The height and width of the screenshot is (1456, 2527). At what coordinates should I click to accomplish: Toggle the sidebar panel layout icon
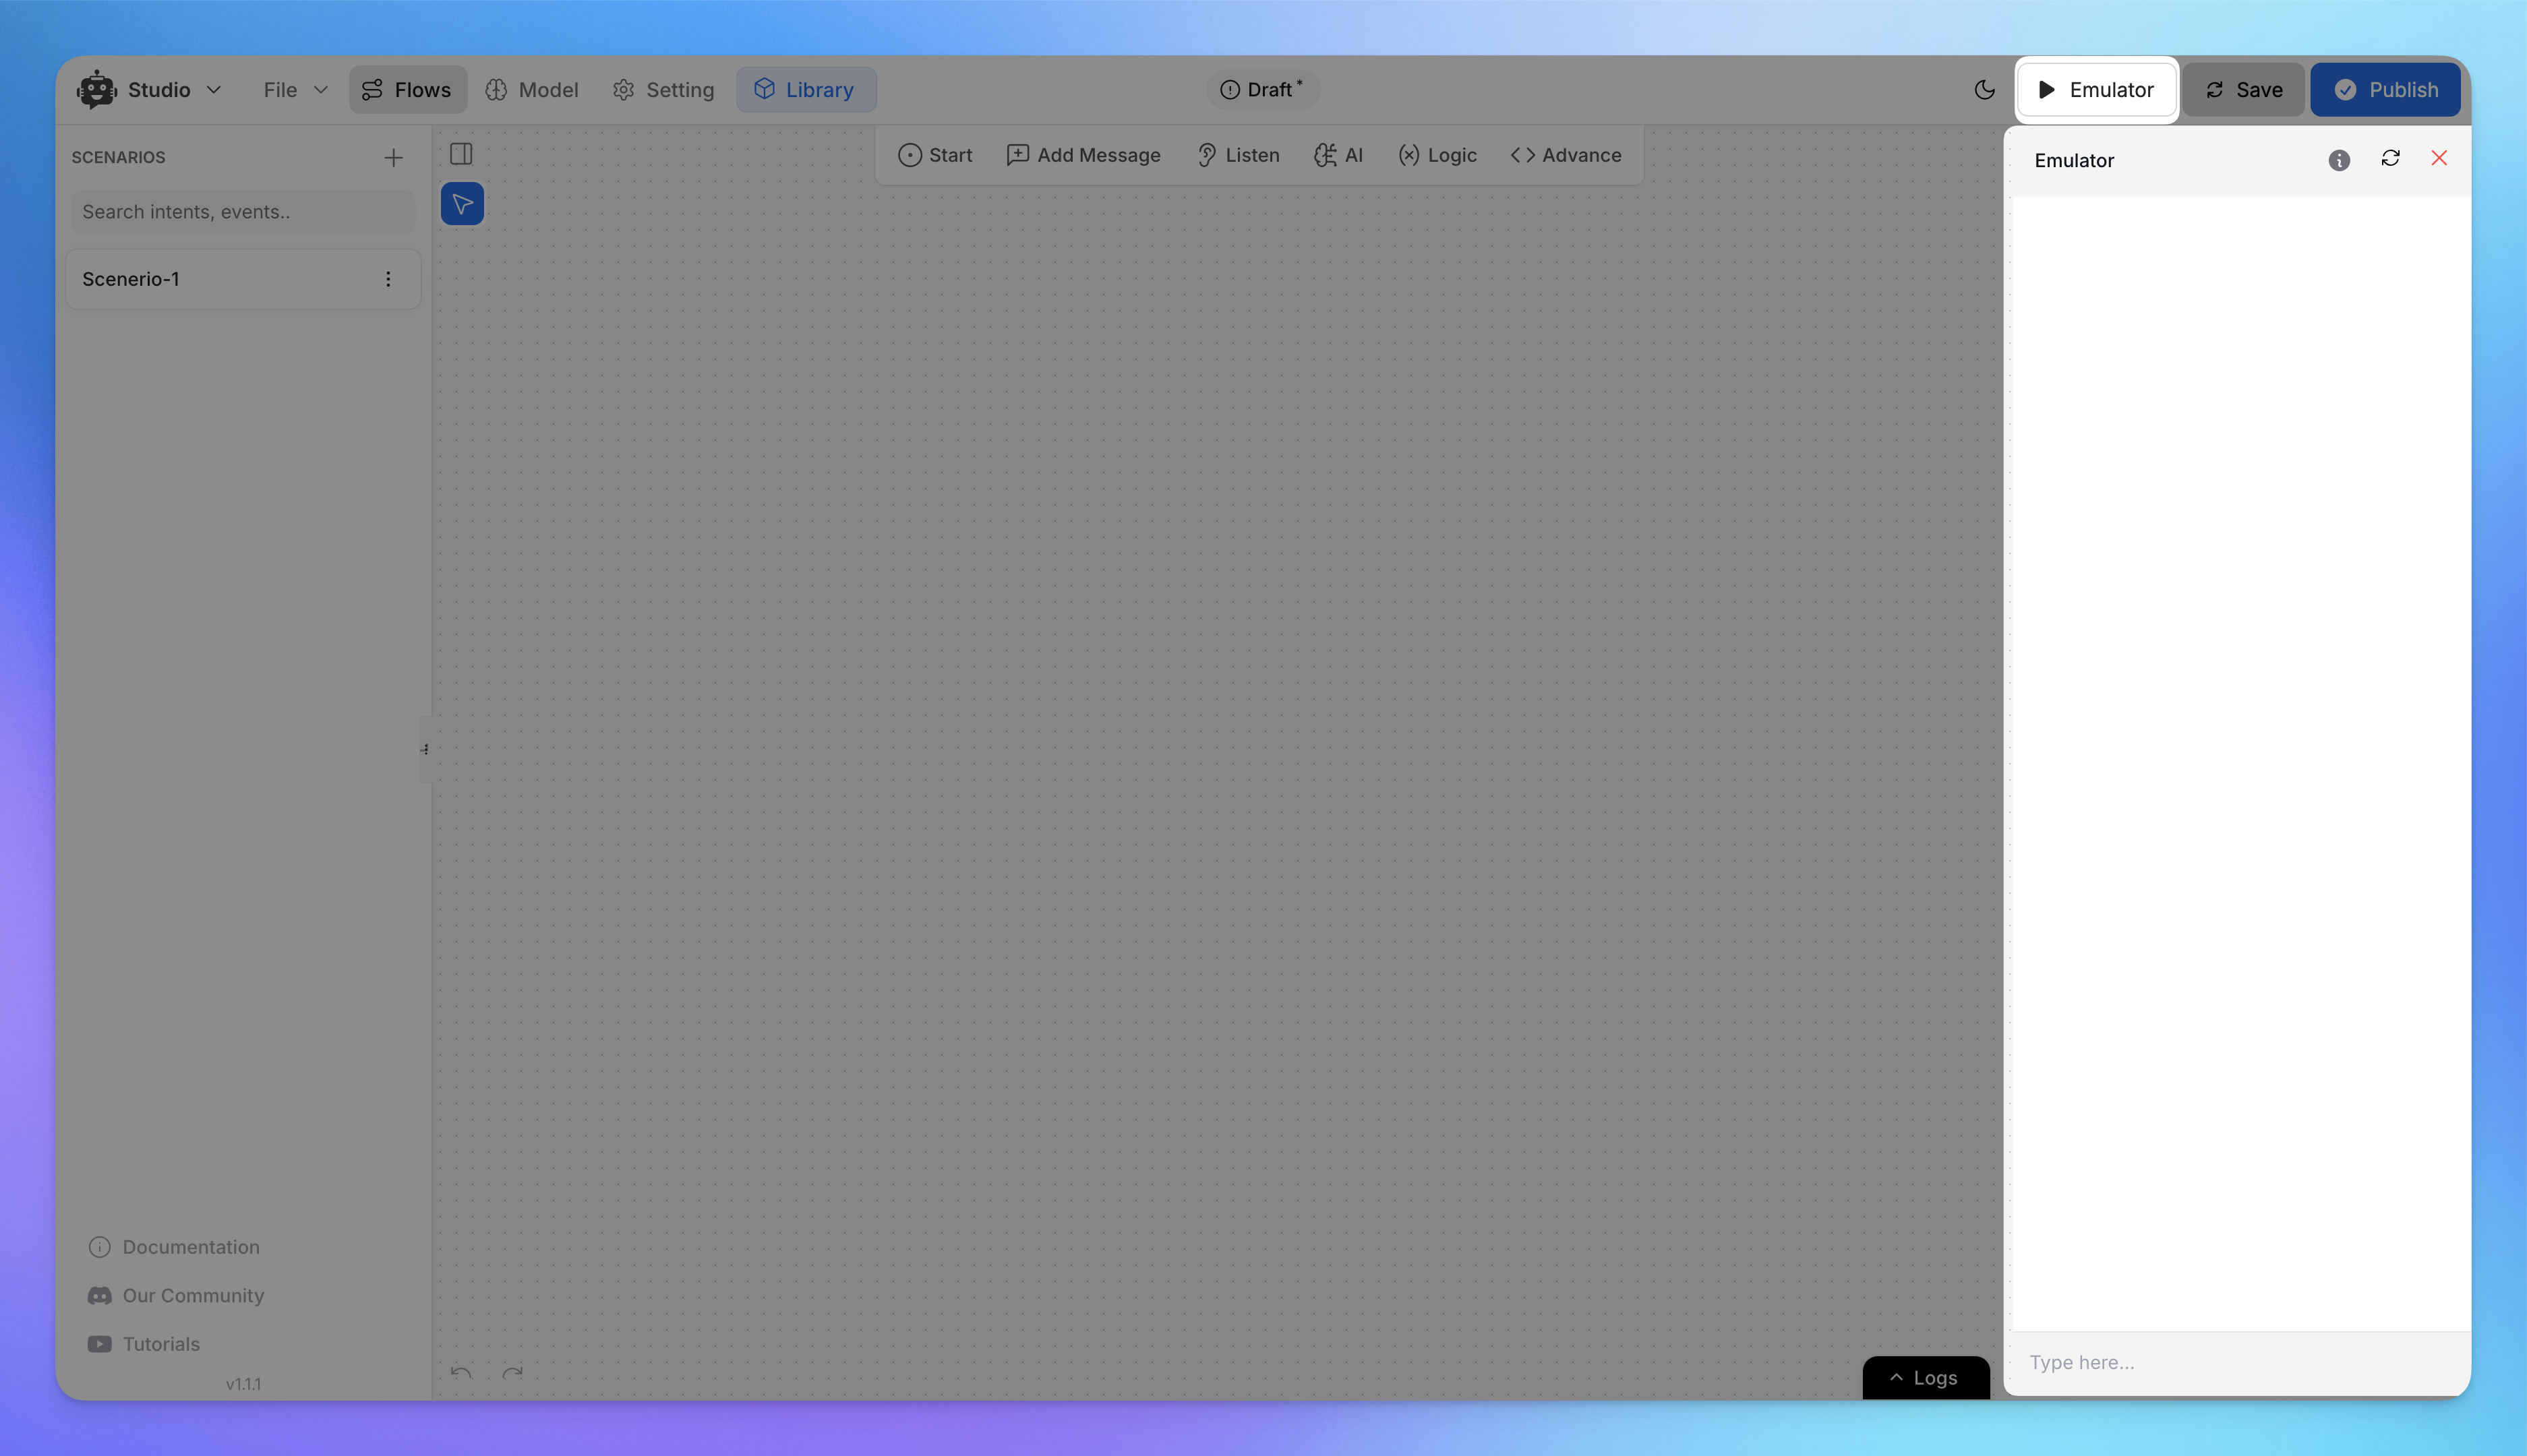tap(461, 154)
